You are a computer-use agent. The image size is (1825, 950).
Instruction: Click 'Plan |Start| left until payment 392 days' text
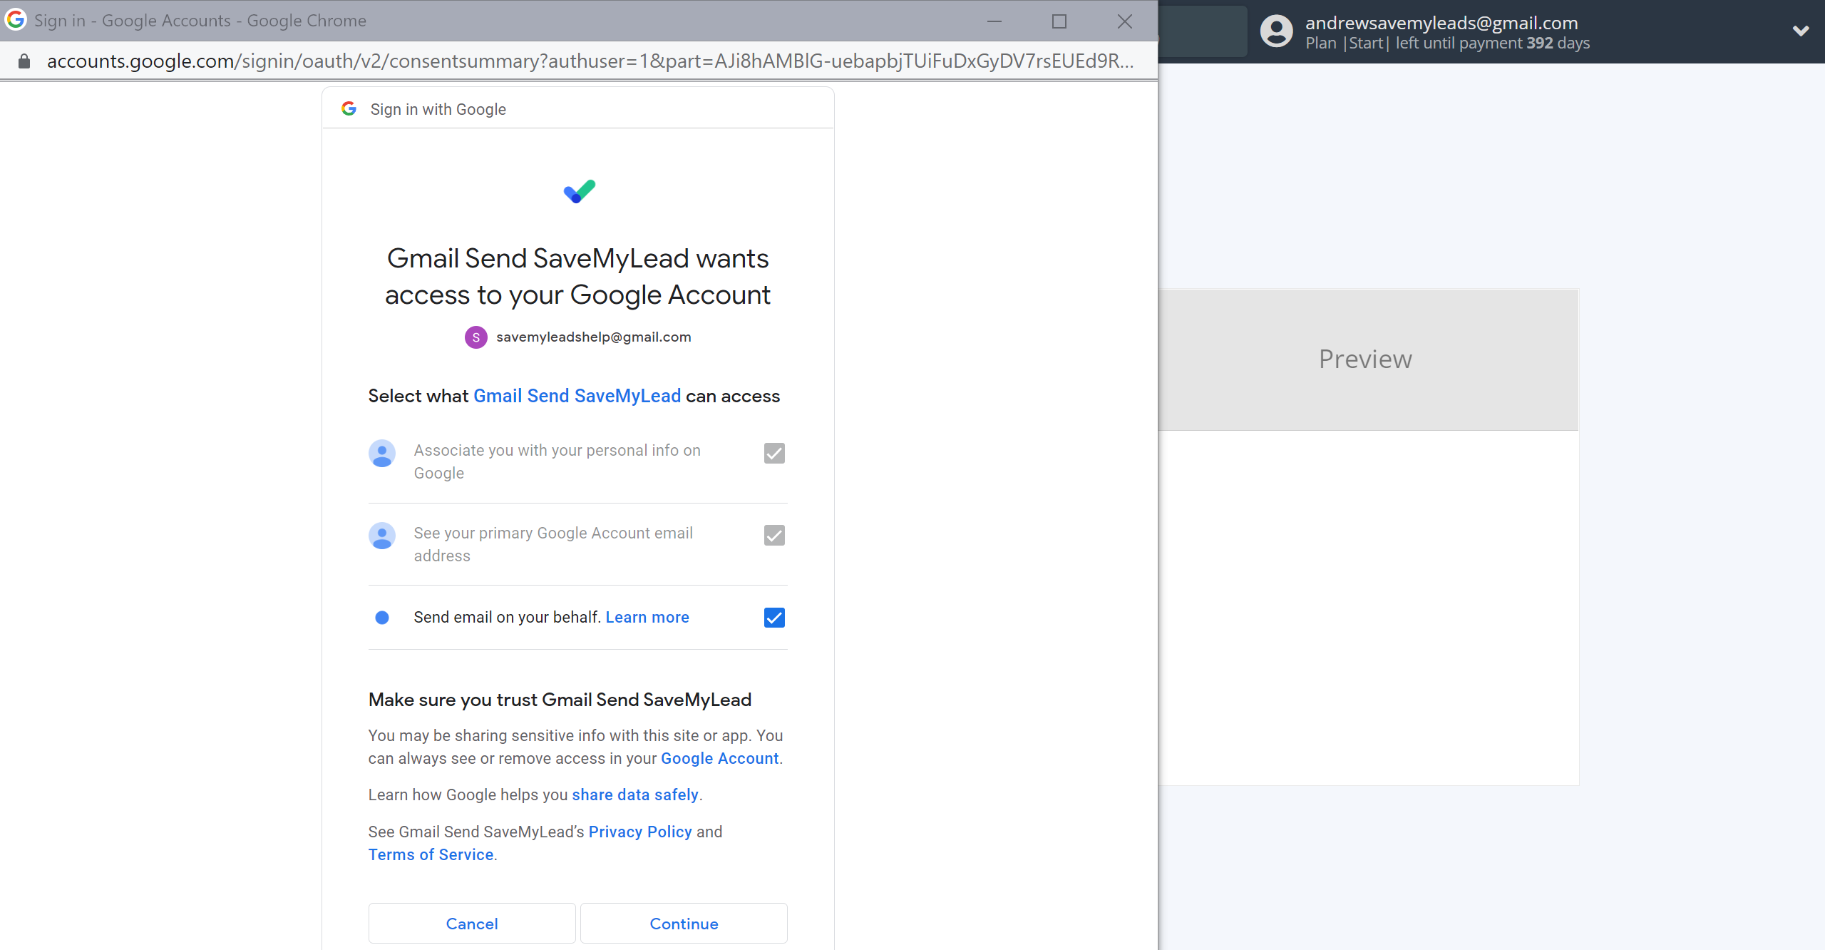click(x=1447, y=44)
